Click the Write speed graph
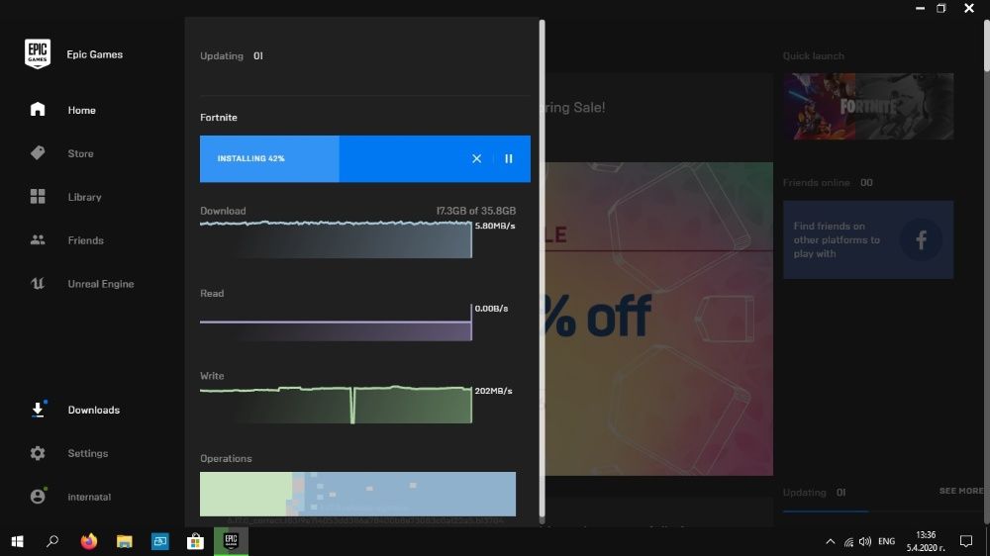Screen dimensions: 990x556 point(336,405)
